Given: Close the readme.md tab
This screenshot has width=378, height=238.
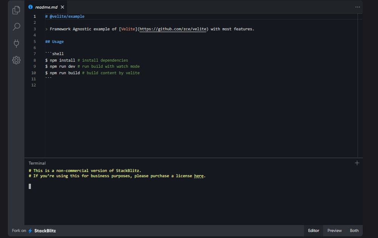Looking at the screenshot, I should pyautogui.click(x=62, y=7).
